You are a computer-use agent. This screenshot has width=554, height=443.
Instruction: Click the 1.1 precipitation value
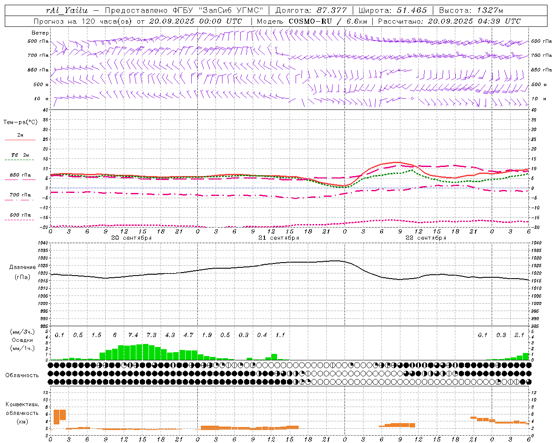click(280, 335)
